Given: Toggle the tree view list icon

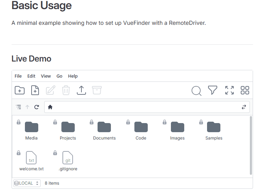Looking at the screenshot, I should (x=19, y=107).
